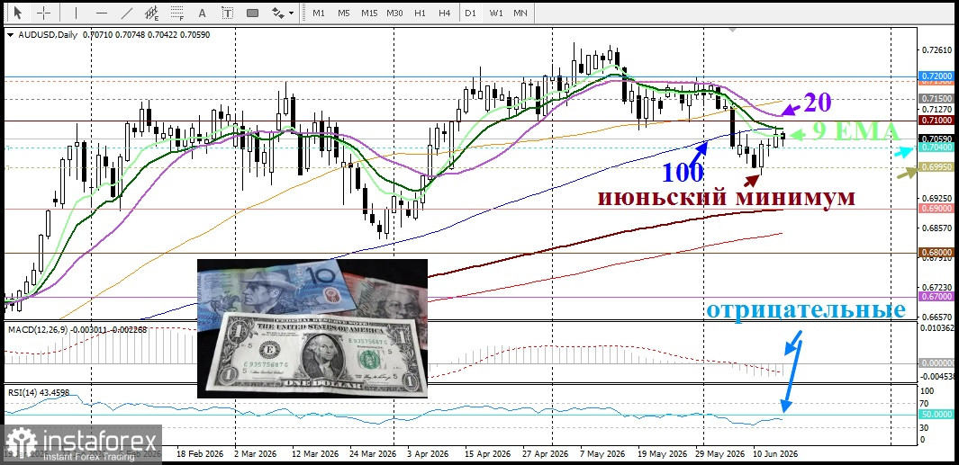
Task: Click the 15 Apr 2026 date label
Action: point(487,454)
